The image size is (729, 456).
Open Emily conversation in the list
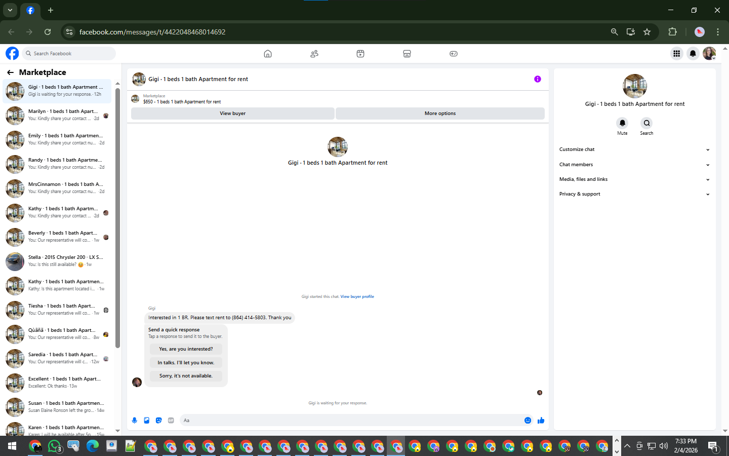(57, 139)
